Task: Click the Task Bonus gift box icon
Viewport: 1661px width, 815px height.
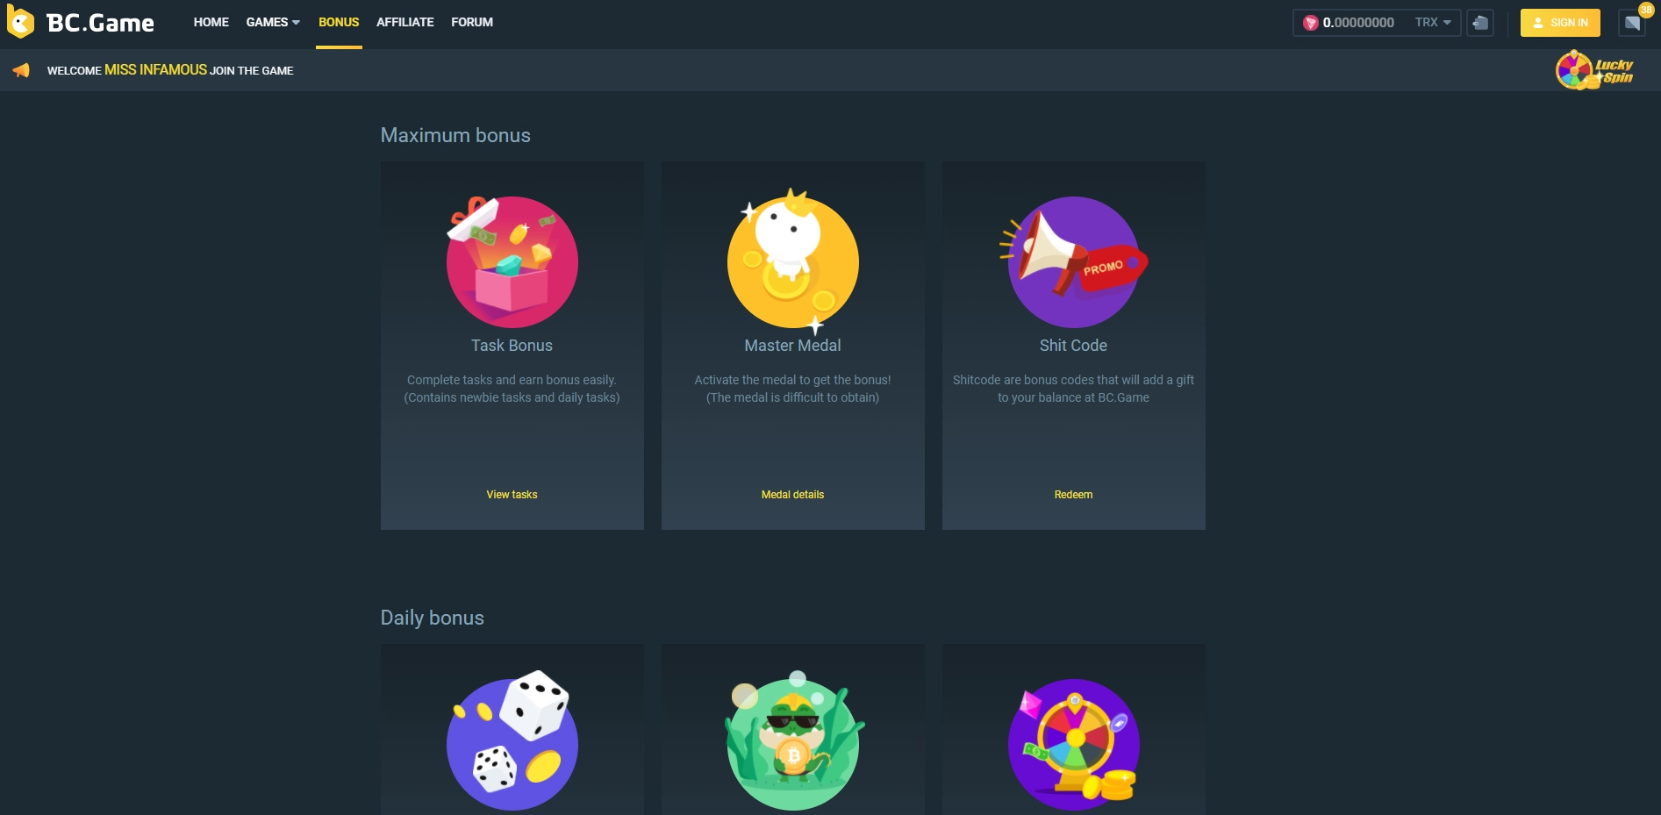Action: click(512, 261)
